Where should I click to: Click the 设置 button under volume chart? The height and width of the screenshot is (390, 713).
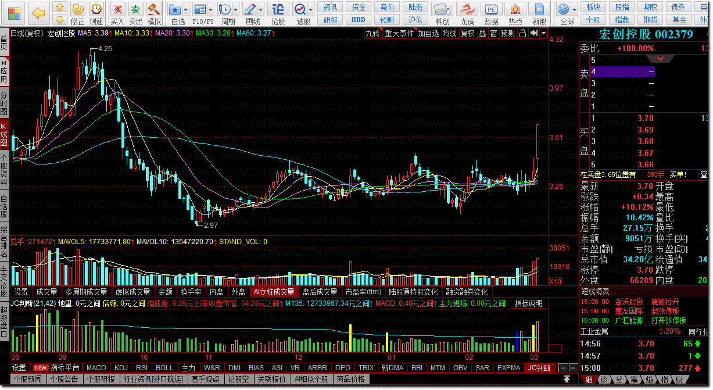coord(22,292)
